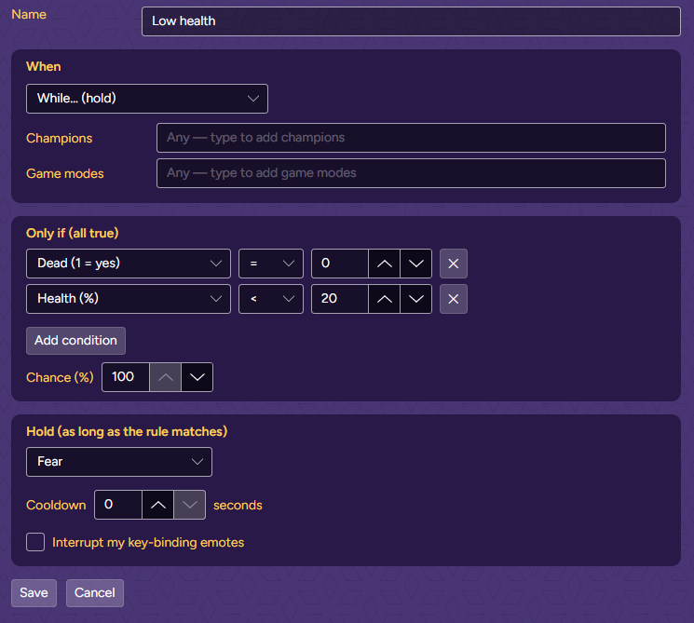Increase the Chance percentage
694x623 pixels.
pyautogui.click(x=165, y=377)
